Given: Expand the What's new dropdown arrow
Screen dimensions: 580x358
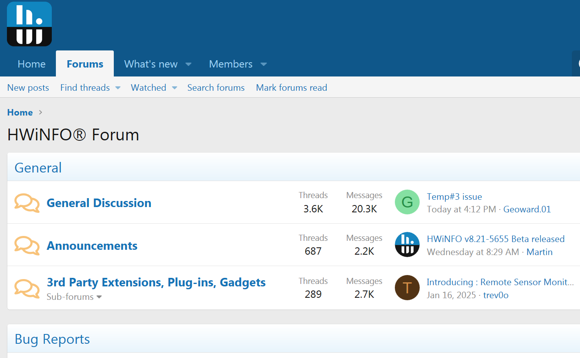Looking at the screenshot, I should pyautogui.click(x=188, y=64).
